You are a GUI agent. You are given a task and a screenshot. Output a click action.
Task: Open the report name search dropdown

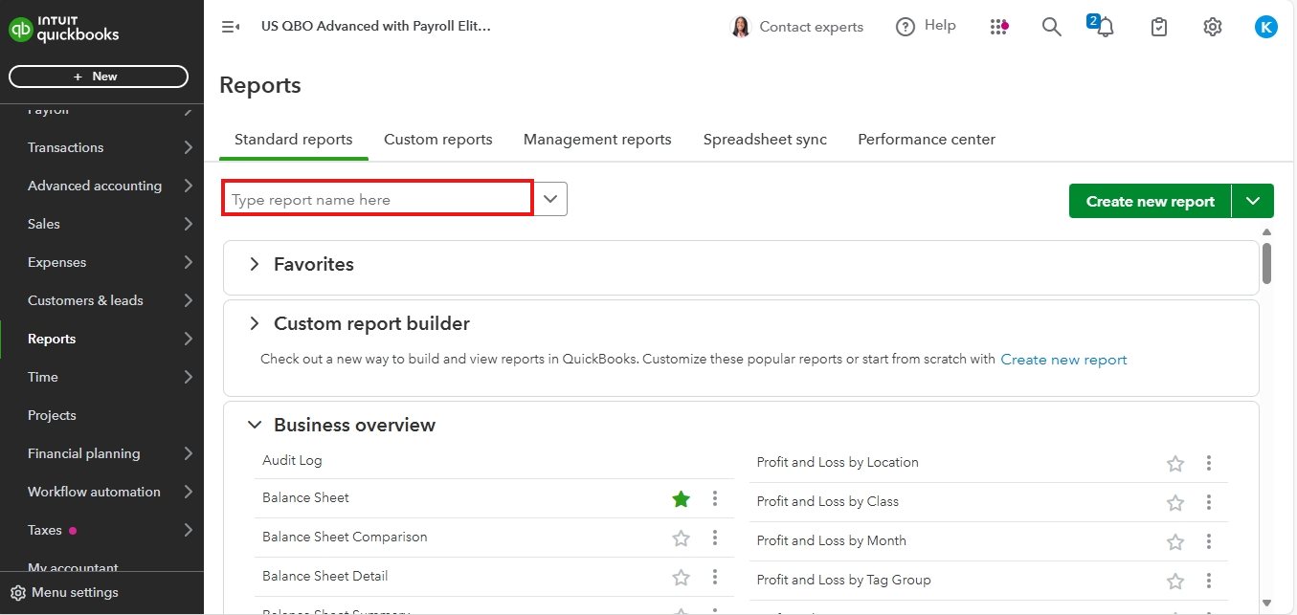click(x=549, y=198)
